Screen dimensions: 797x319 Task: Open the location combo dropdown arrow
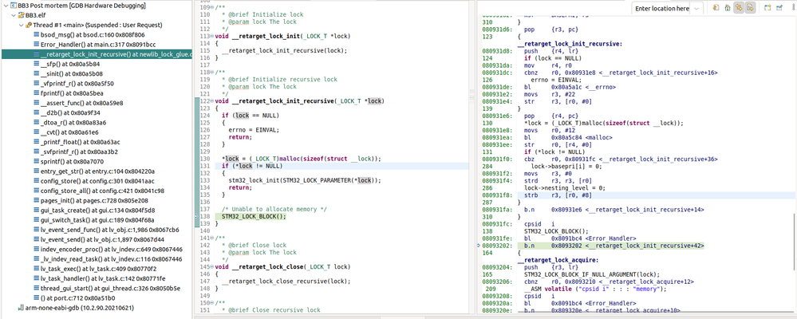coord(696,8)
